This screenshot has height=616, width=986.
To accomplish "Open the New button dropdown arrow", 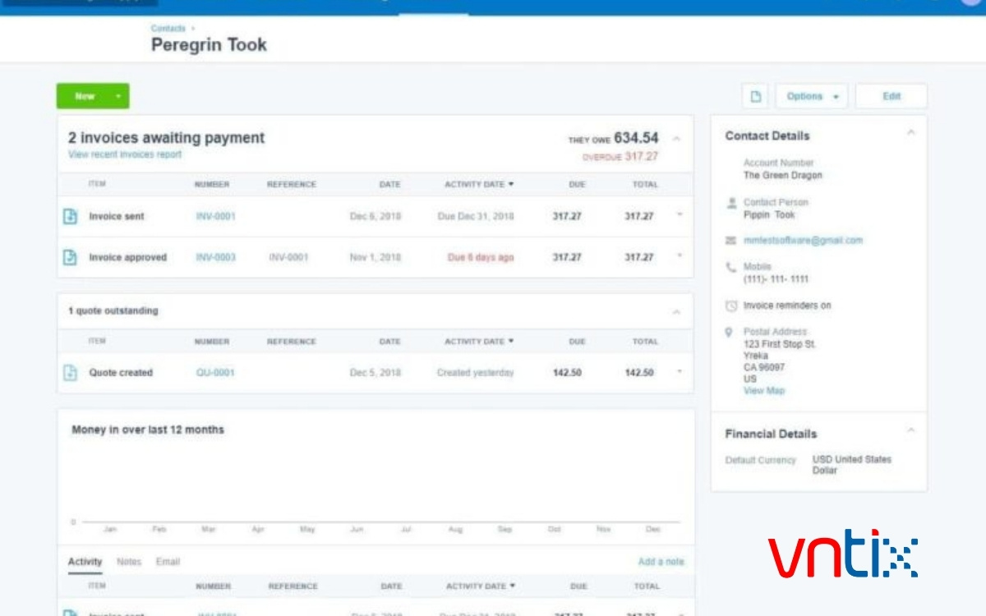I will [x=119, y=96].
